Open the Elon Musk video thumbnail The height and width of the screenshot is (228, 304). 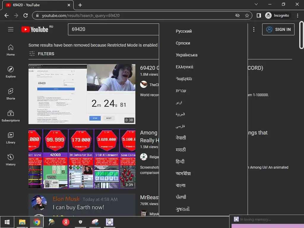[x=82, y=205]
